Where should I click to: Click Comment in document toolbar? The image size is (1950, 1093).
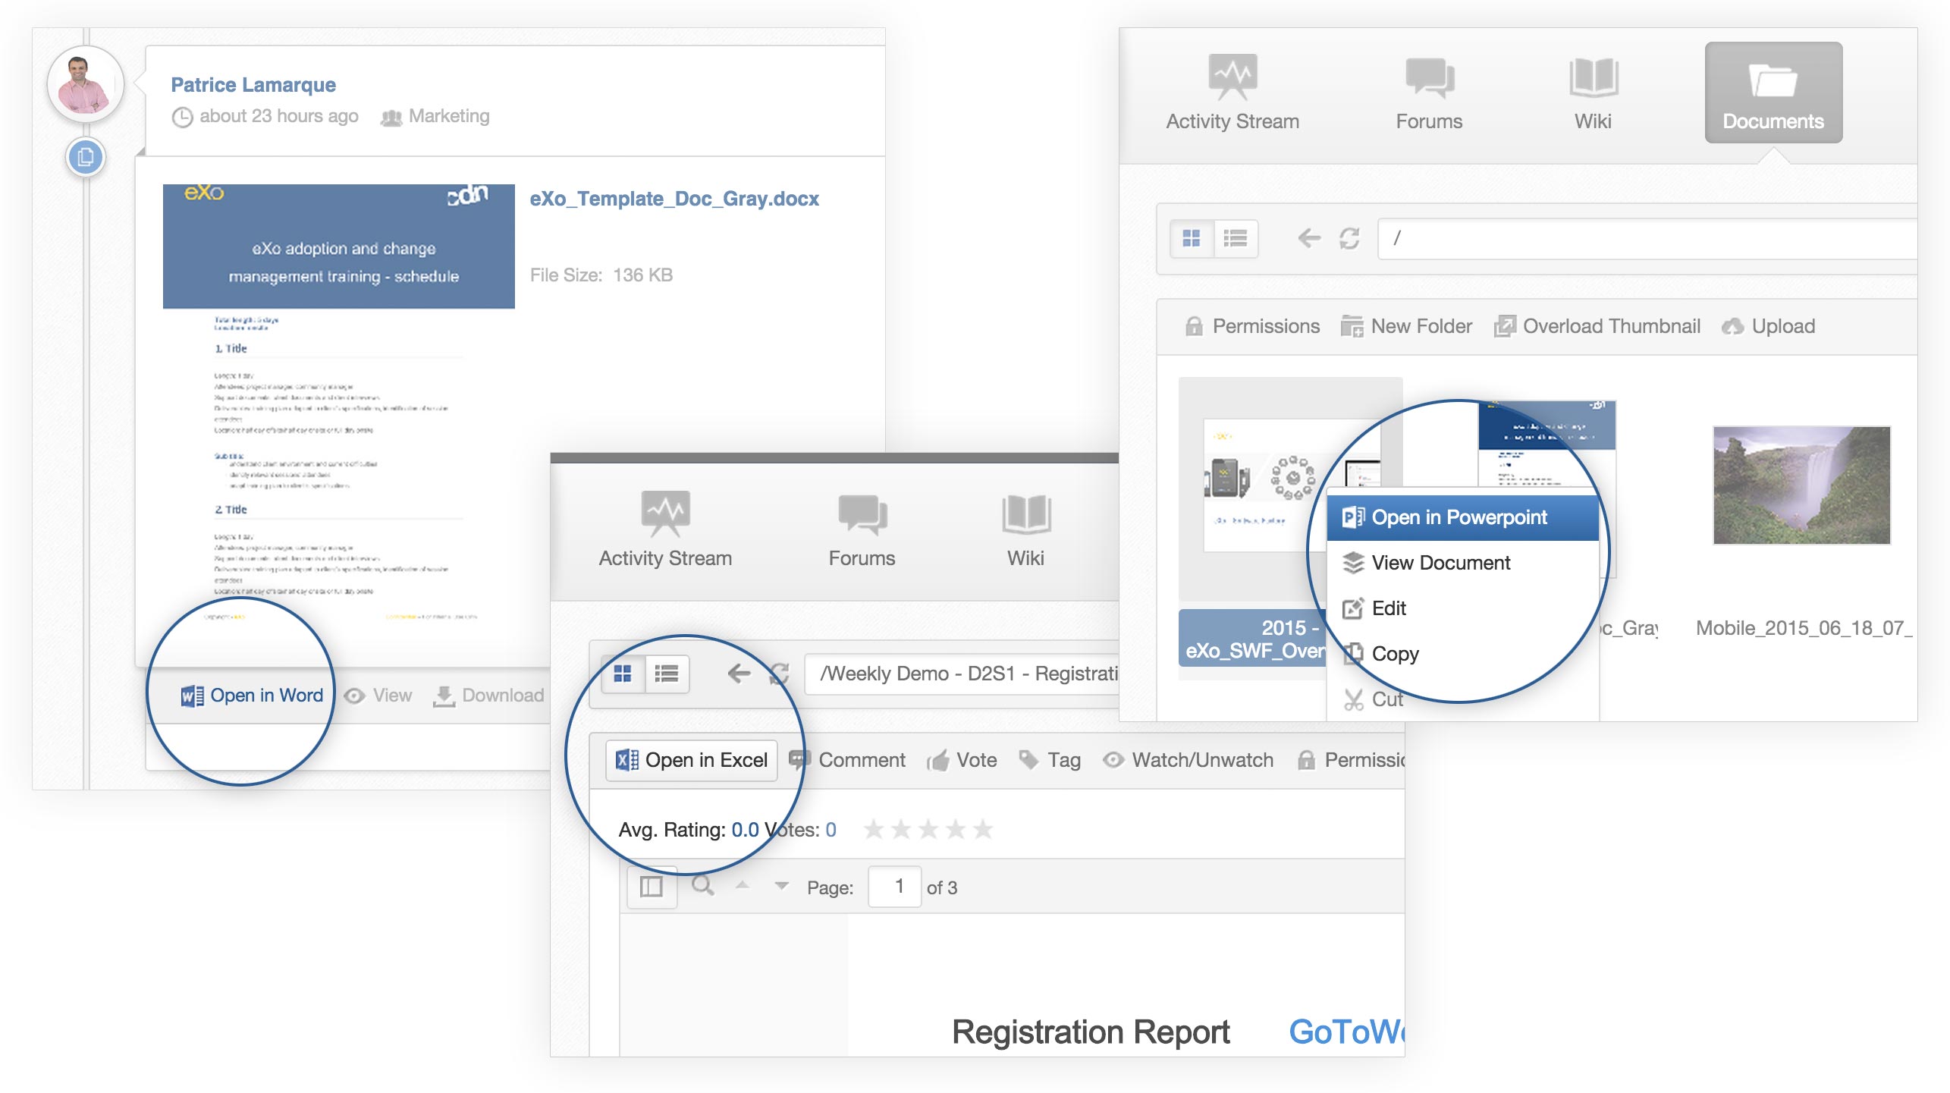click(x=847, y=760)
